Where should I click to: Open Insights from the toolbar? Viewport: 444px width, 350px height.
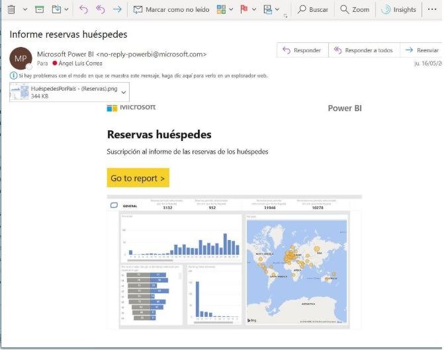tap(399, 10)
